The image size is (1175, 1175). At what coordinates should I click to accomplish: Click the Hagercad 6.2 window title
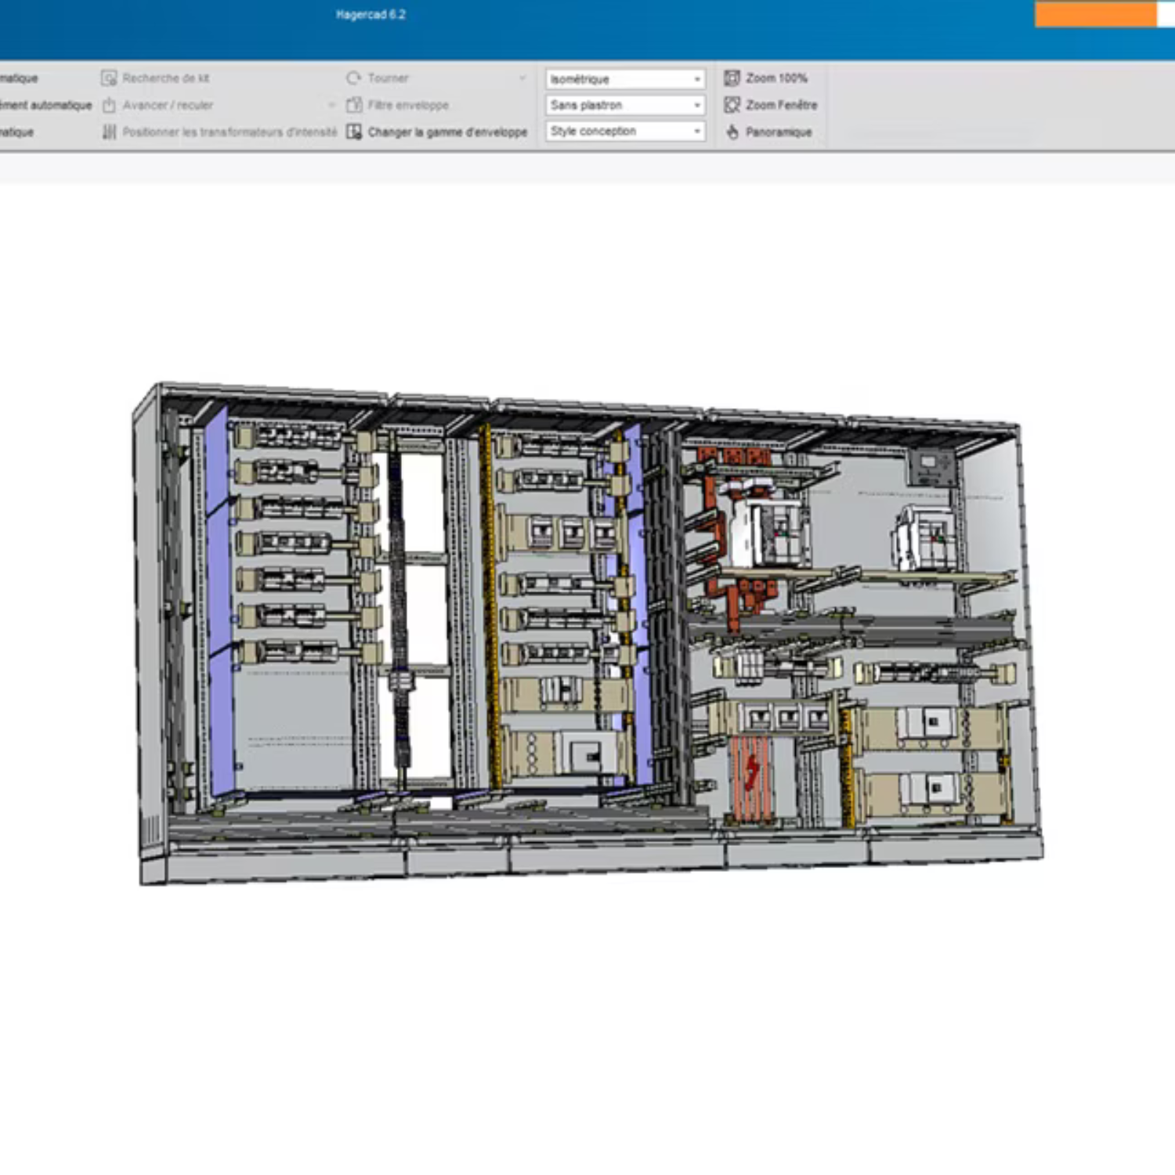point(371,14)
